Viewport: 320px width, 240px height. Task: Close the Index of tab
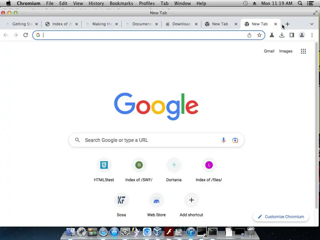pyautogui.click(x=77, y=24)
